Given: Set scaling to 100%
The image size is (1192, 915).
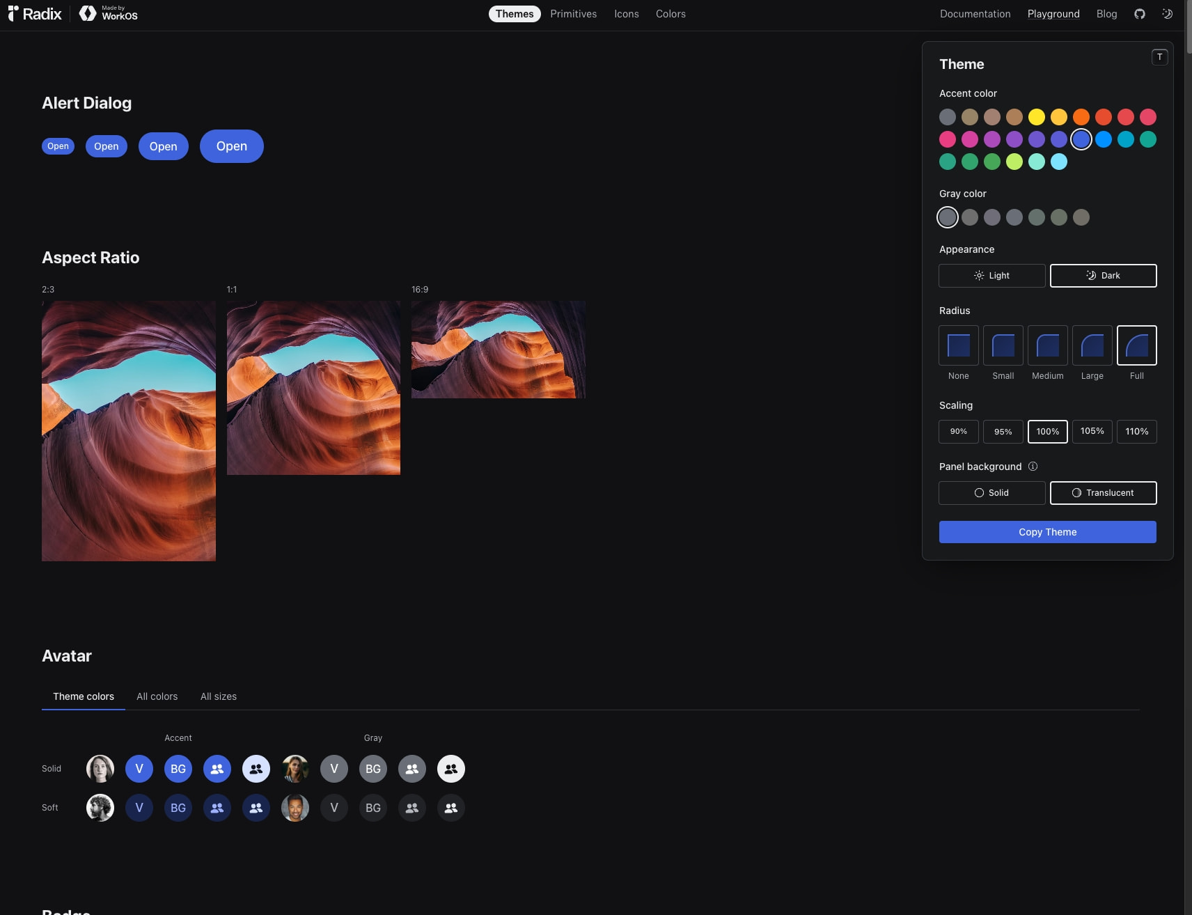Looking at the screenshot, I should point(1048,432).
